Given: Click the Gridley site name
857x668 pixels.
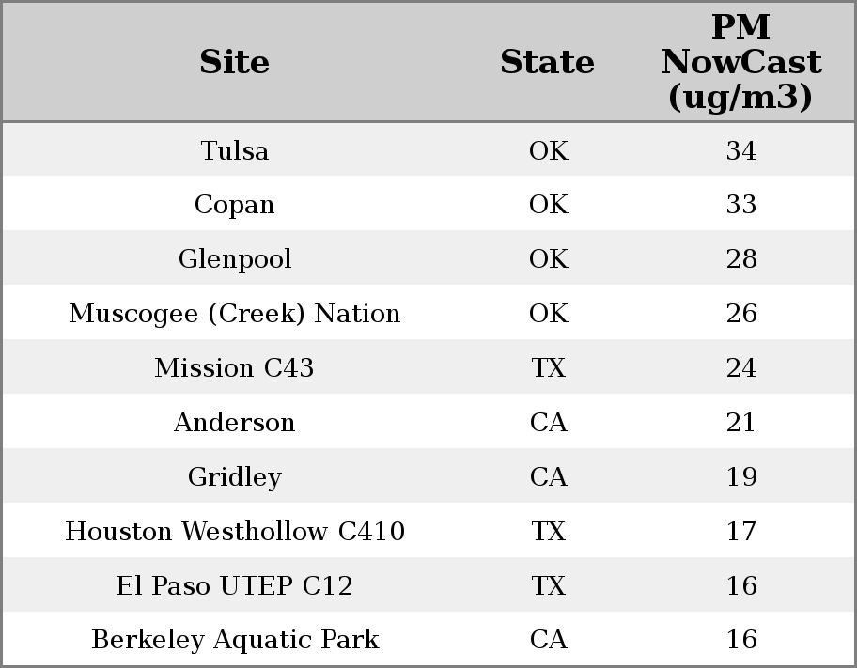Looking at the screenshot, I should (234, 477).
